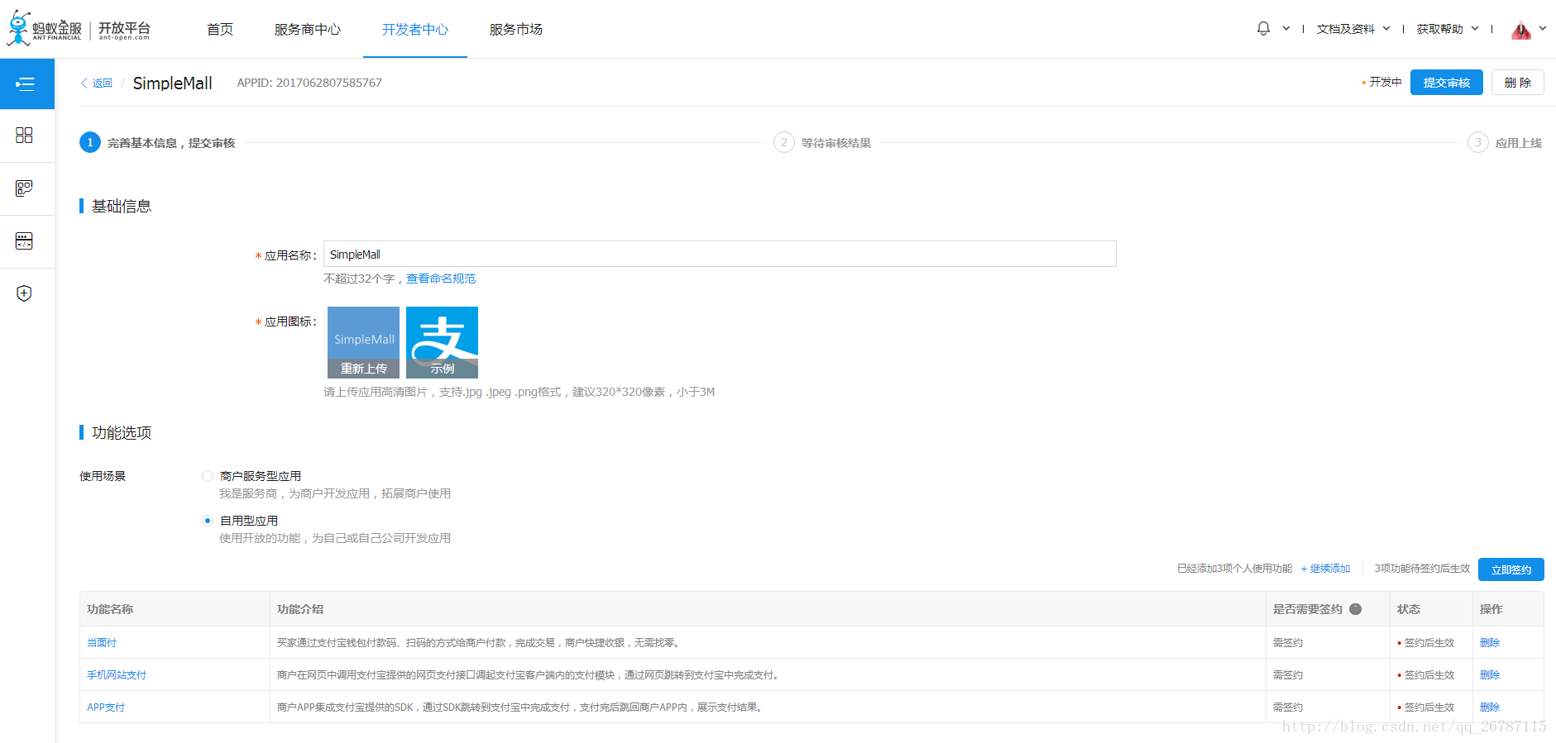Image resolution: width=1556 pixels, height=743 pixels.
Task: Open 开发者中心 tab
Action: 415,30
